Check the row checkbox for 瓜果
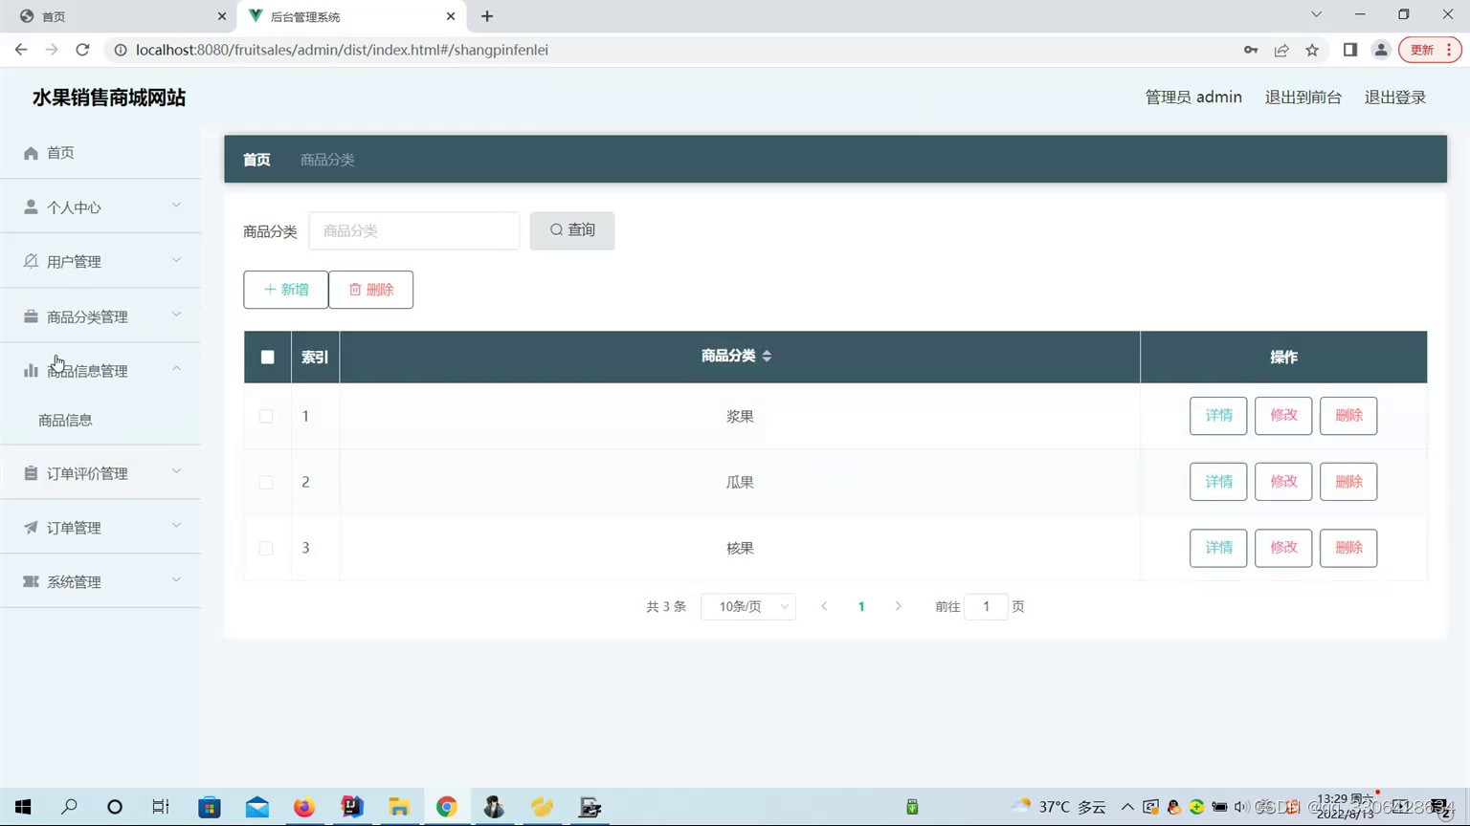 point(266,482)
